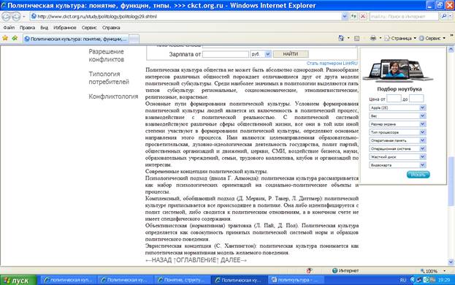Open the Правка menu

pos(27,28)
